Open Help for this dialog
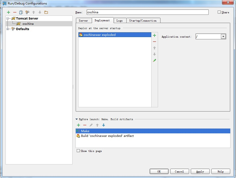 220,171
